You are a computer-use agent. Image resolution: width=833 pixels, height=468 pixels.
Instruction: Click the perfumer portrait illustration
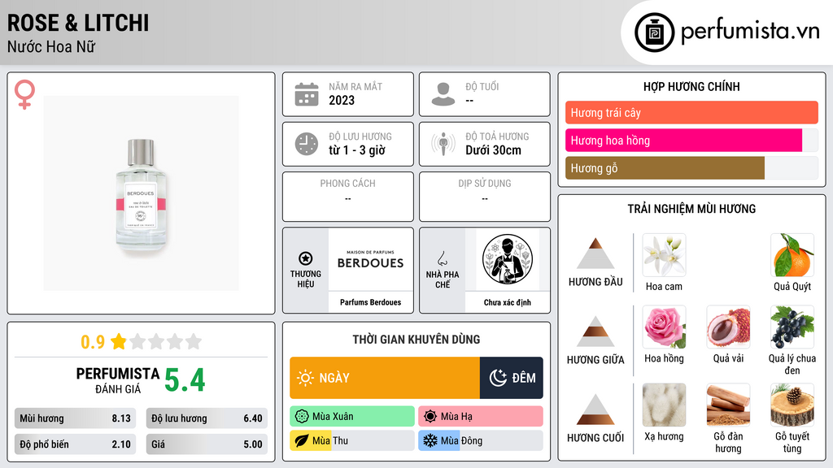508,259
